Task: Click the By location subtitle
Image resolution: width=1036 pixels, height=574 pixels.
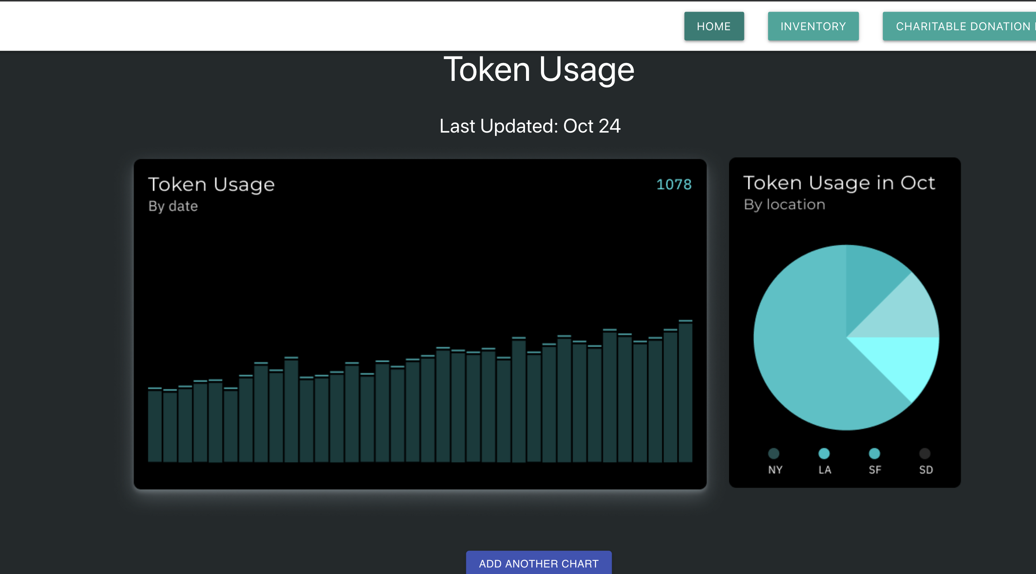Action: [x=784, y=205]
